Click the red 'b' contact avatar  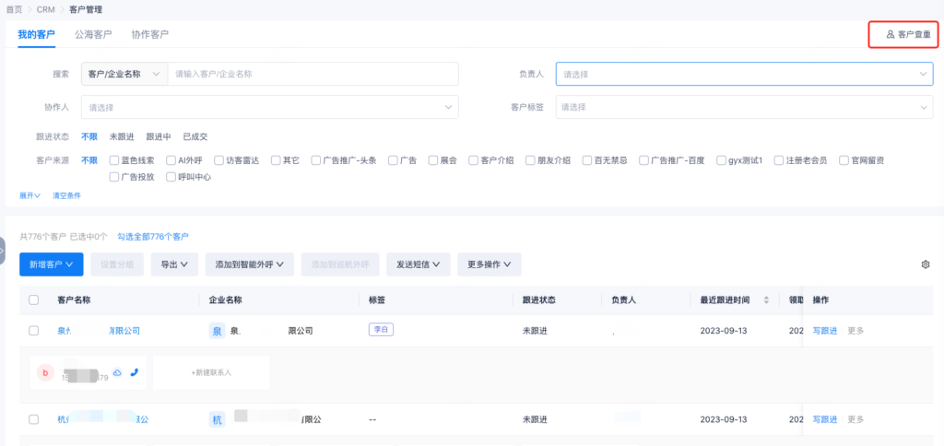pos(45,372)
